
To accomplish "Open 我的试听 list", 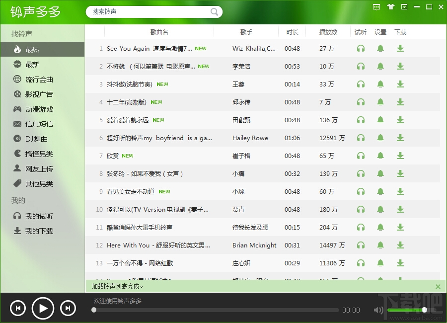I will pyautogui.click(x=43, y=216).
